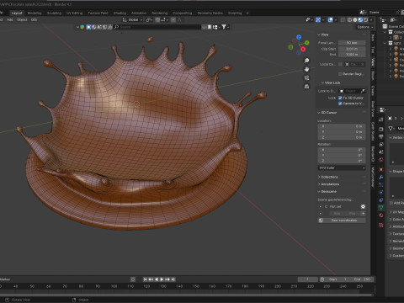404x303 pixels.
Task: Play the animation in reverse
Action: (157, 279)
